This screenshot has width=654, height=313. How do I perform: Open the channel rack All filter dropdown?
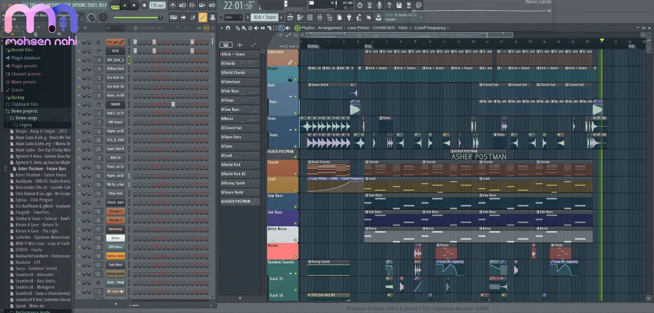(115, 28)
